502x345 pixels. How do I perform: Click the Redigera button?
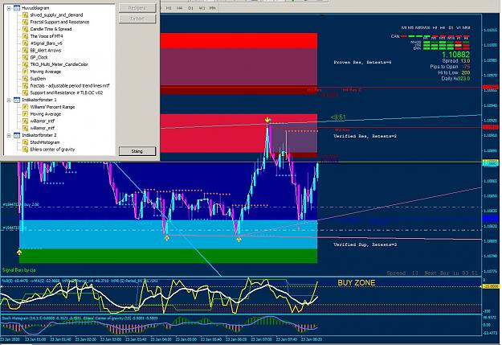[137, 8]
